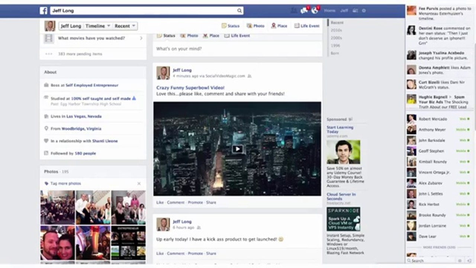This screenshot has width=476, height=268.
Task: Expand the movies question chevron
Action: pyautogui.click(x=141, y=38)
